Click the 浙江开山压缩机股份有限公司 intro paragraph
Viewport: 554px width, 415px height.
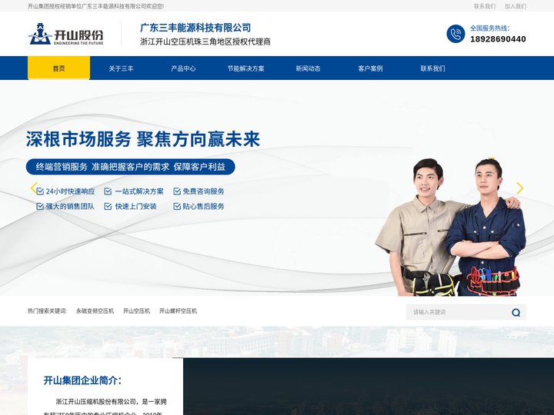pyautogui.click(x=105, y=407)
